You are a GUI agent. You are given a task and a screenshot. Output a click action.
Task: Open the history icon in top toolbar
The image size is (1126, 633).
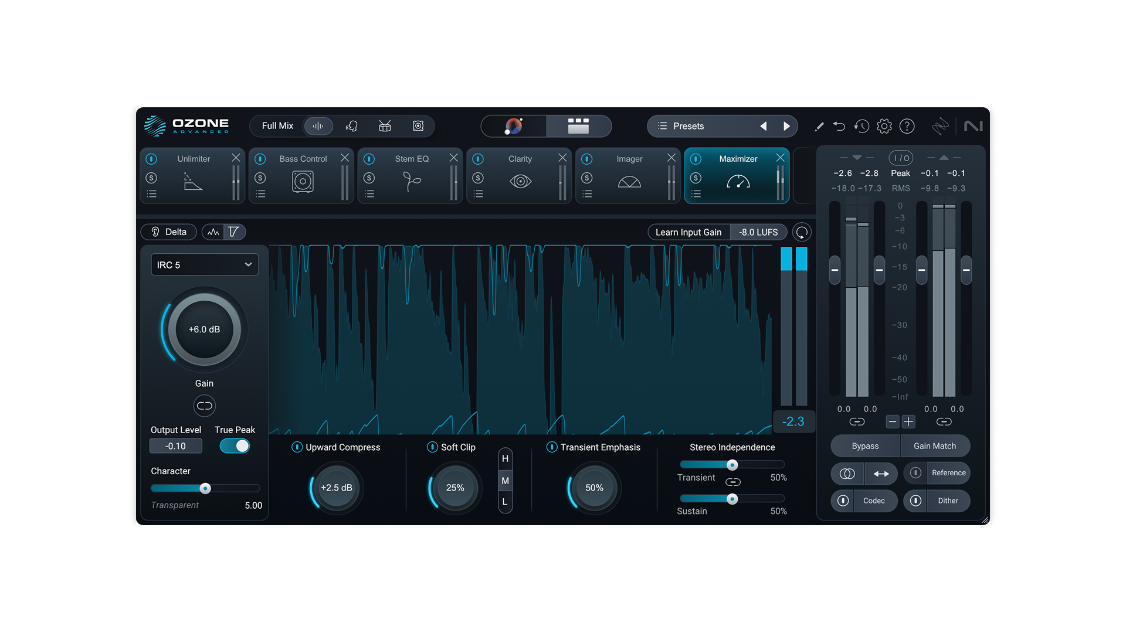point(862,126)
